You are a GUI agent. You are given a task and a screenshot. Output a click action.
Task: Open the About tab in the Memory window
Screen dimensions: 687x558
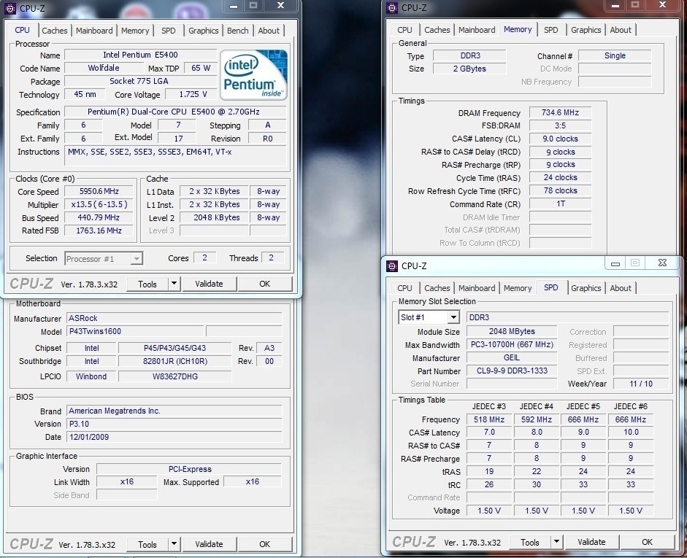pos(621,30)
